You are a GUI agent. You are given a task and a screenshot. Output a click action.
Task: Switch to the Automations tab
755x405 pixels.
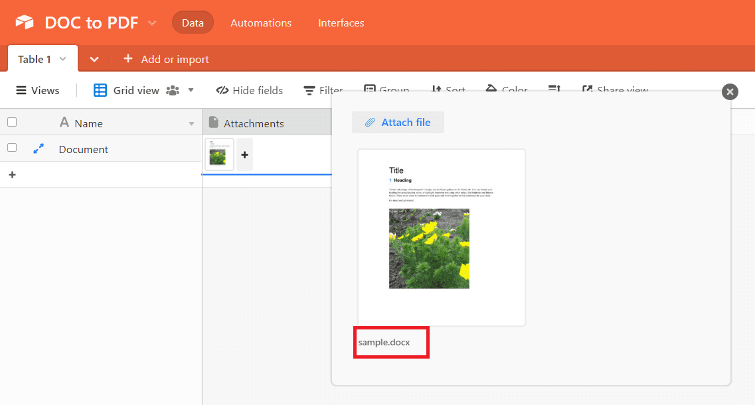[x=260, y=23]
